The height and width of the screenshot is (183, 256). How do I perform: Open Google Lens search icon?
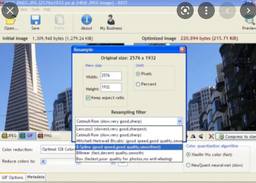[185, 11]
